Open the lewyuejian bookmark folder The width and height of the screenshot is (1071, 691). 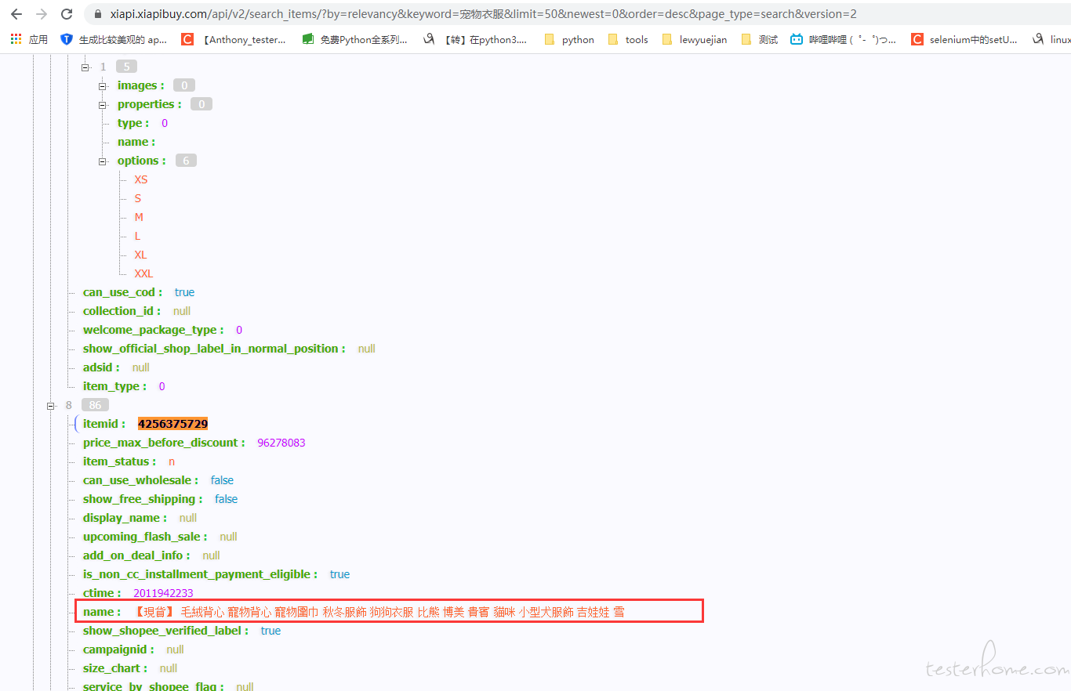coord(695,39)
